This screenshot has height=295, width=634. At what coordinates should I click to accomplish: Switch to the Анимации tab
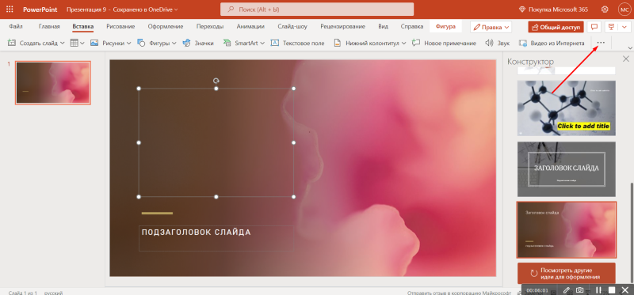click(x=250, y=27)
